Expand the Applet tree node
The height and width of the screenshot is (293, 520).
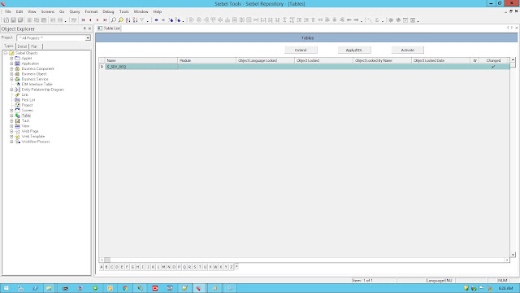coord(11,58)
